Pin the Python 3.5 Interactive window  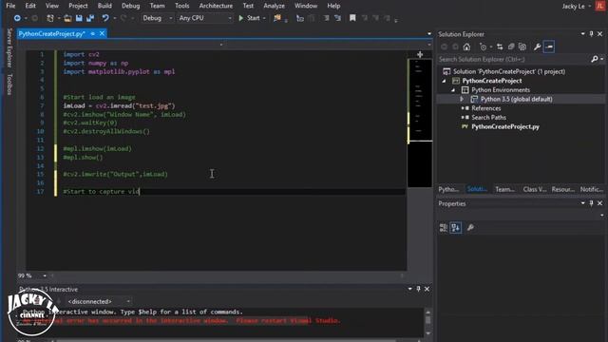coord(418,289)
